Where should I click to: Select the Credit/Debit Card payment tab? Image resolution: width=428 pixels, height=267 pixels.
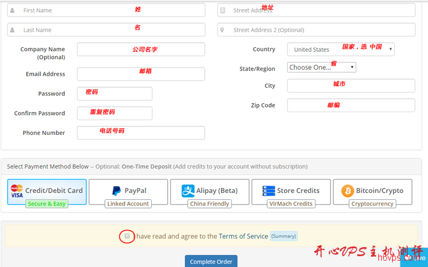coord(47,192)
